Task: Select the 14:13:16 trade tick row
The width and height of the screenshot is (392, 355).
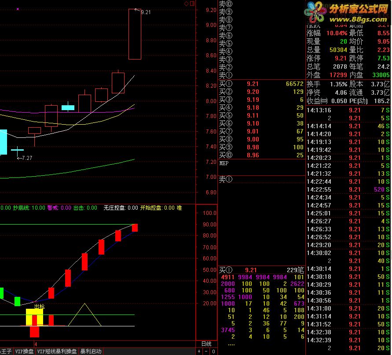Action: point(348,111)
